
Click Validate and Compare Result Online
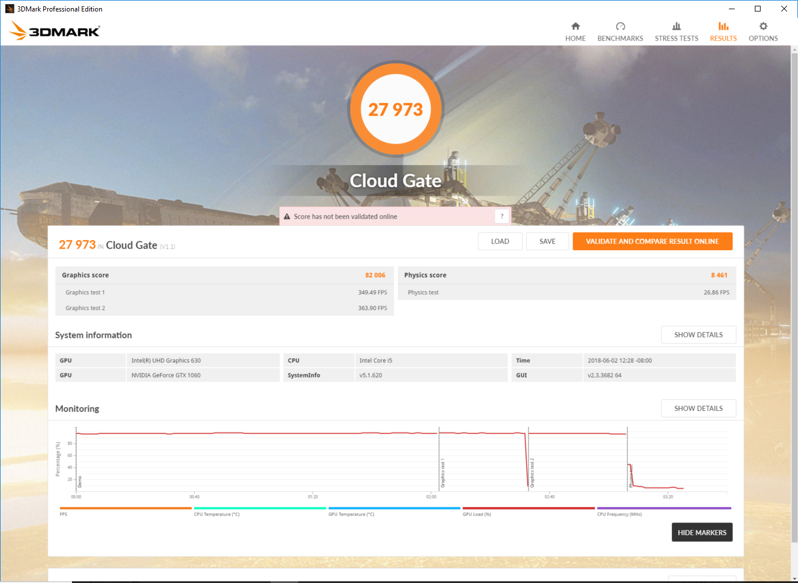point(652,241)
